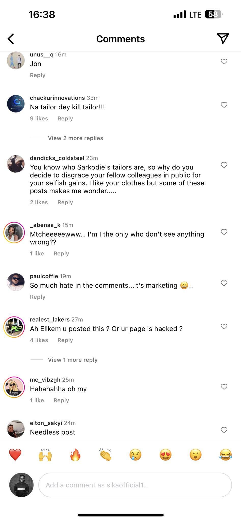Viewport: 241px width, 521px height.
Task: Tap the 'Add a comment as sikaofficial1' field
Action: point(135,485)
